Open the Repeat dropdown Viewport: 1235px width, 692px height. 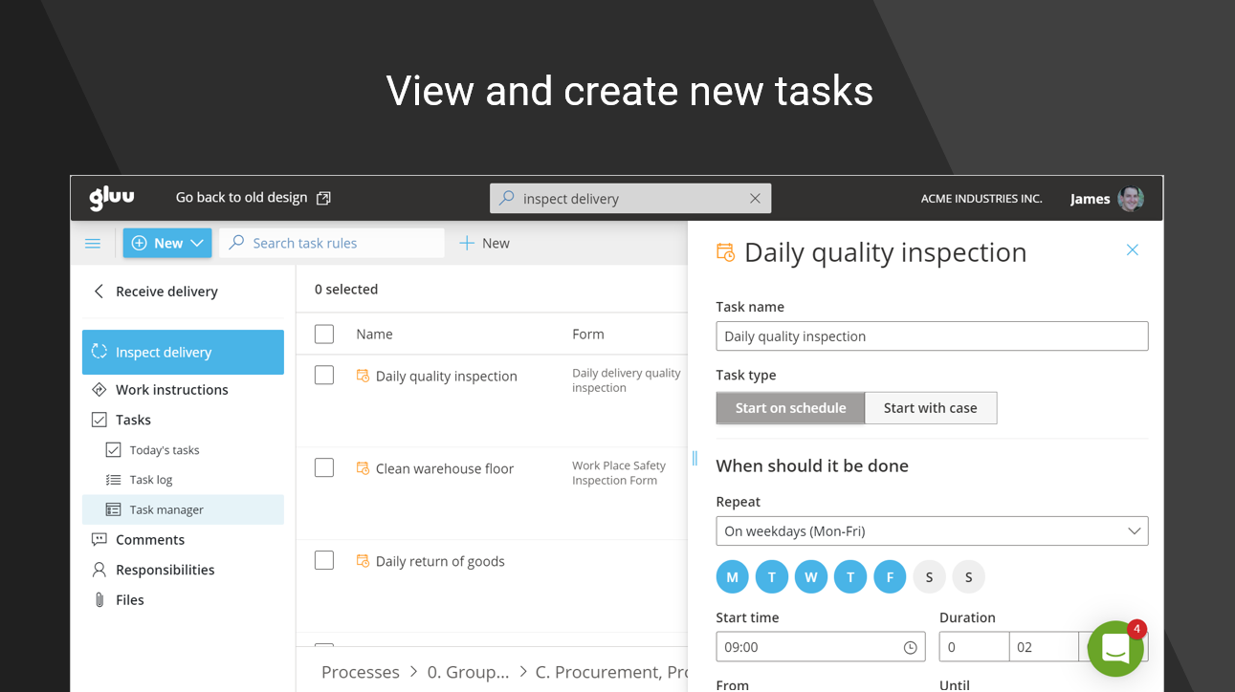pos(931,531)
